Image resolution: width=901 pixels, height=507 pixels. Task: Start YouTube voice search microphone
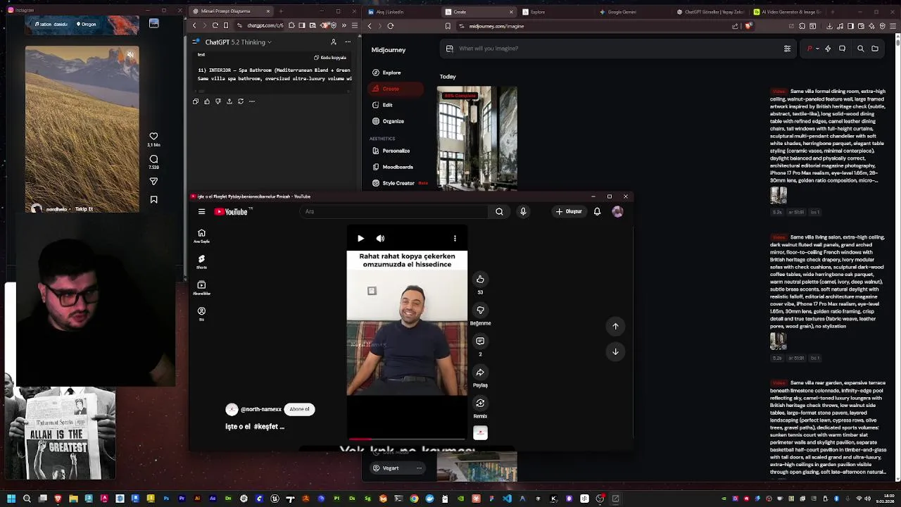pyautogui.click(x=523, y=212)
